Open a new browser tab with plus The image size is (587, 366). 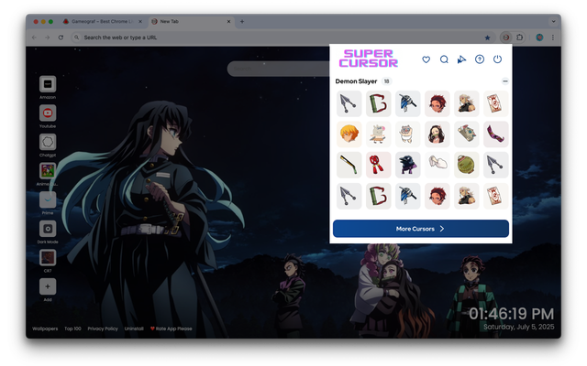242,22
